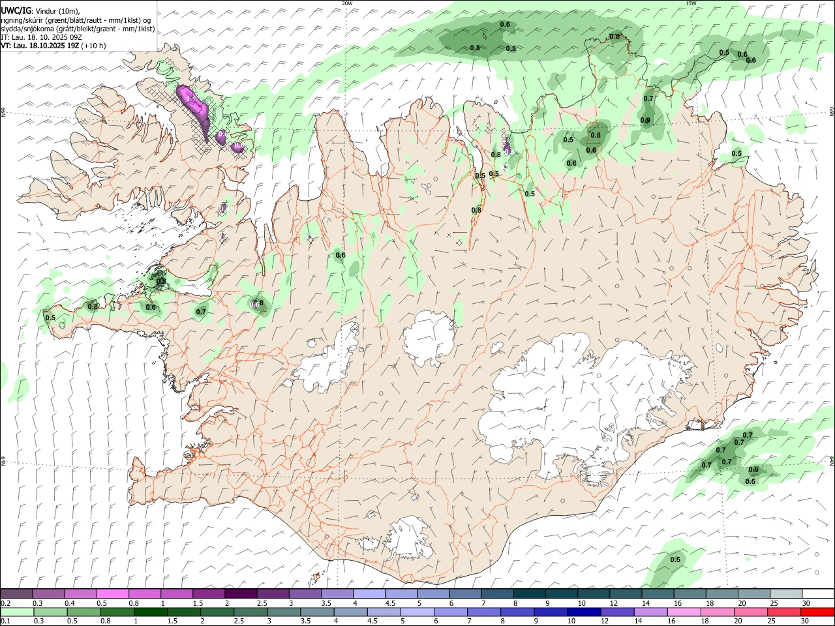Pick the bright red rain swatch at 30
Viewport: 835px width, 626px height.
(x=817, y=612)
